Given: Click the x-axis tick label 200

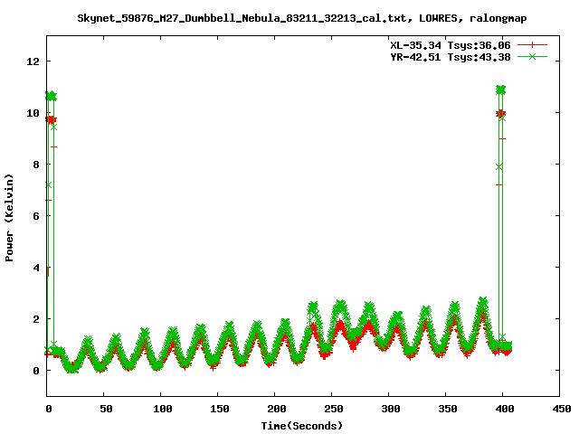Looking at the screenshot, I should pyautogui.click(x=277, y=409).
